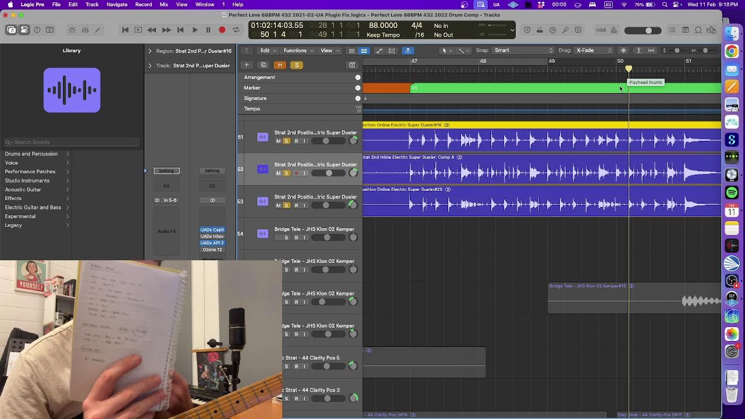The height and width of the screenshot is (419, 745).
Task: Toggle the Library panel button
Action: pyautogui.click(x=12, y=30)
